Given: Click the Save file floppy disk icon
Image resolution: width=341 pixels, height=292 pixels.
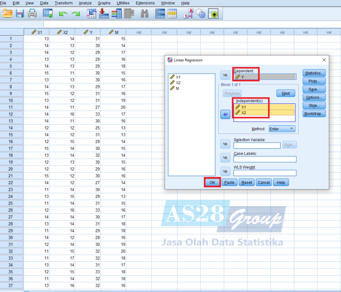Looking at the screenshot, I should (20, 14).
